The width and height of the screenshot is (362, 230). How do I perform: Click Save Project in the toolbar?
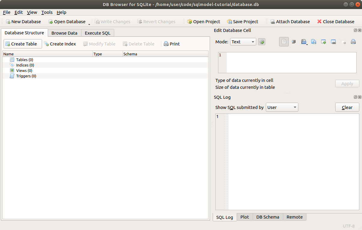tap(242, 22)
